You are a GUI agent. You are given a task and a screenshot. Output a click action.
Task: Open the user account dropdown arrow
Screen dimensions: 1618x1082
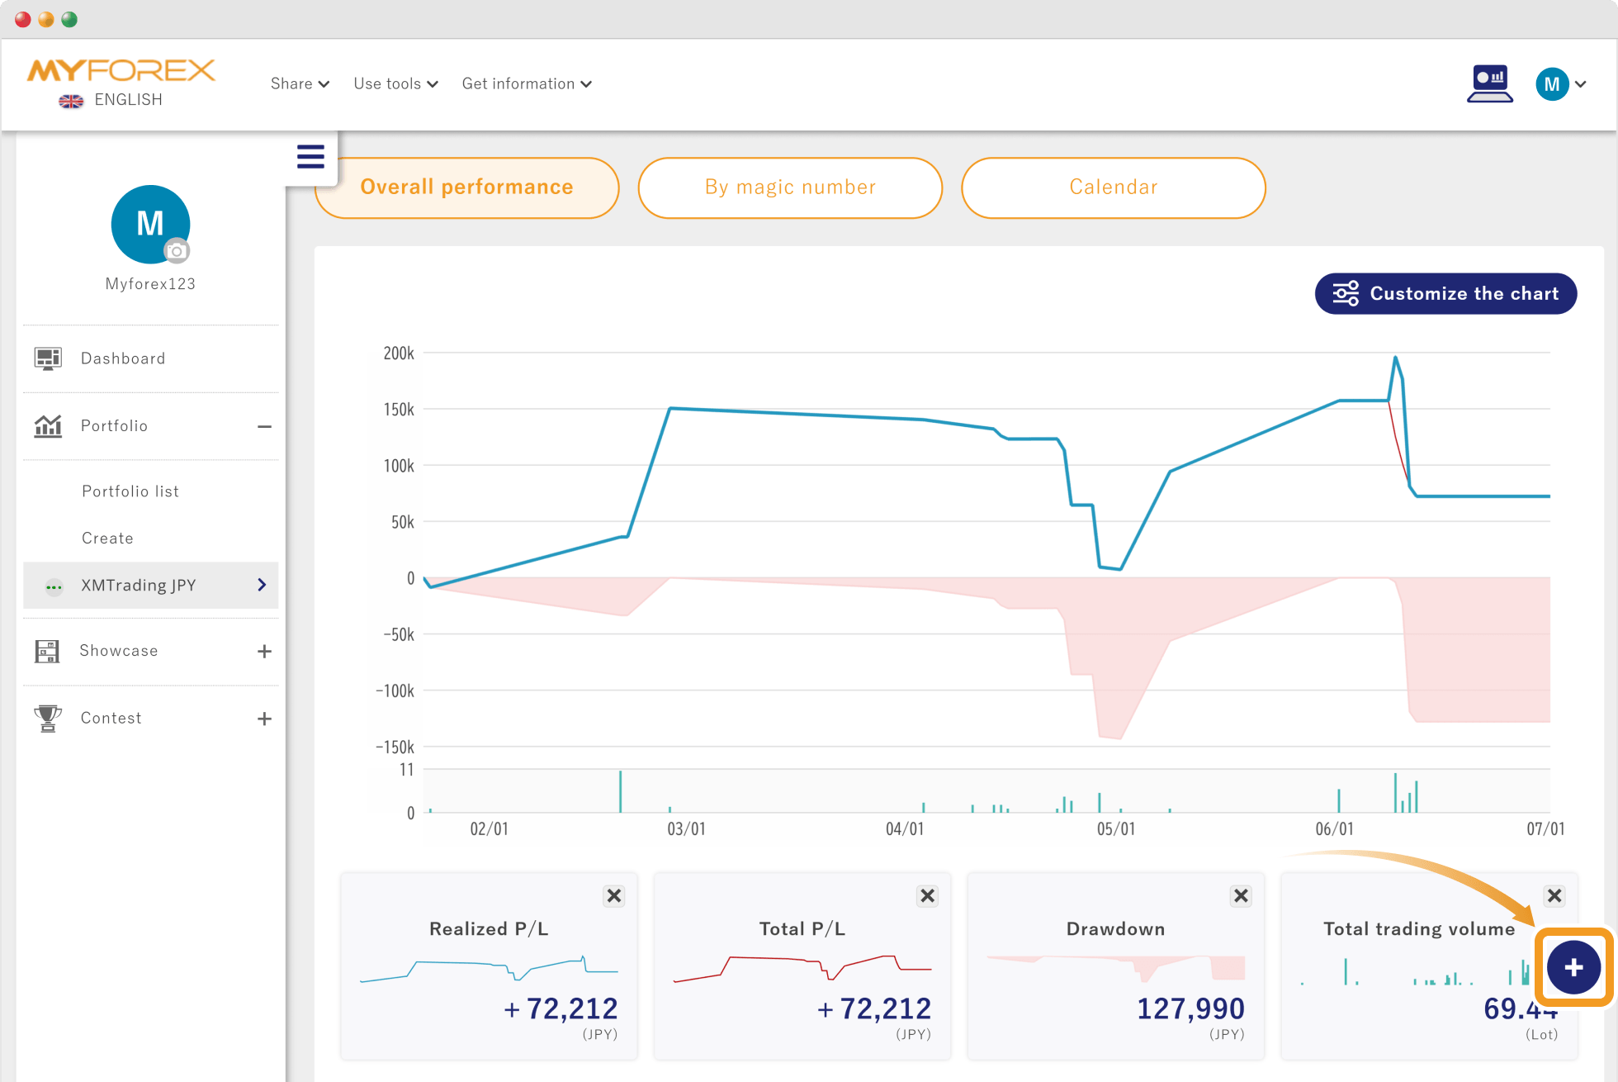pyautogui.click(x=1581, y=84)
